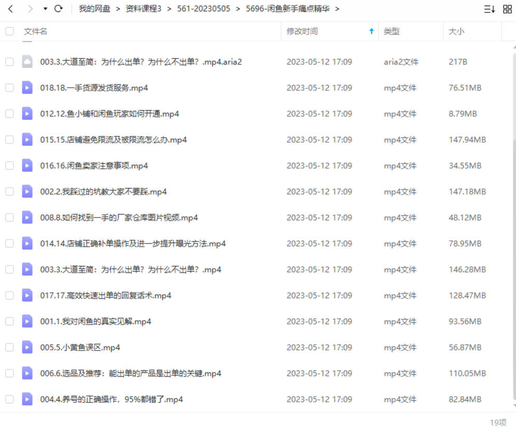516x432 pixels.
Task: Select file name 012.12.鱼小铺和闲鱼玩家如何开通.mp4
Action: (x=109, y=114)
